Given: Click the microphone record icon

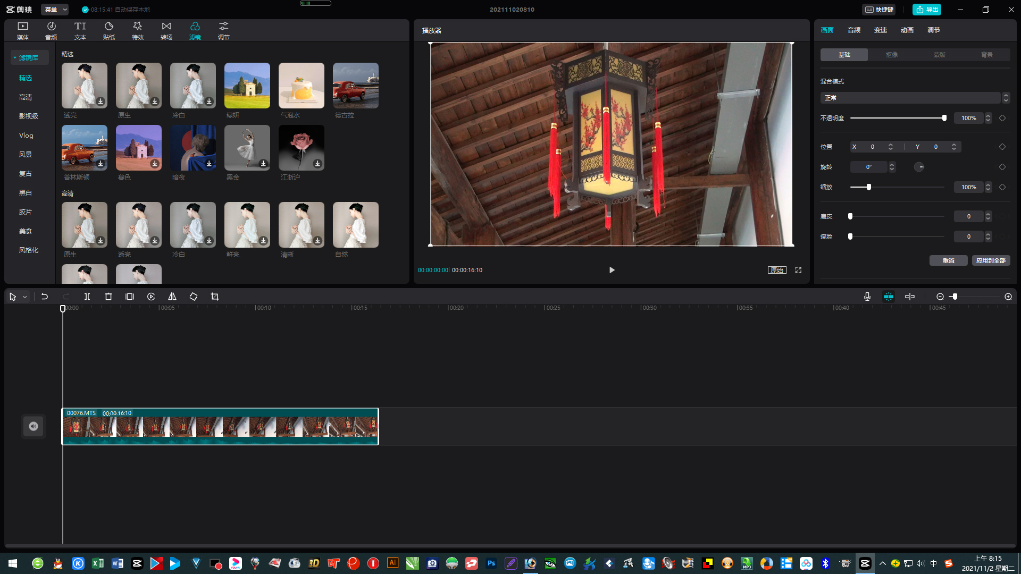Looking at the screenshot, I should click(867, 297).
